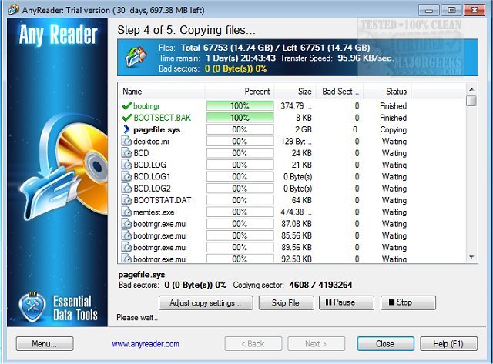Click the Finished status of bootmgr
493x364 pixels.
pos(393,106)
